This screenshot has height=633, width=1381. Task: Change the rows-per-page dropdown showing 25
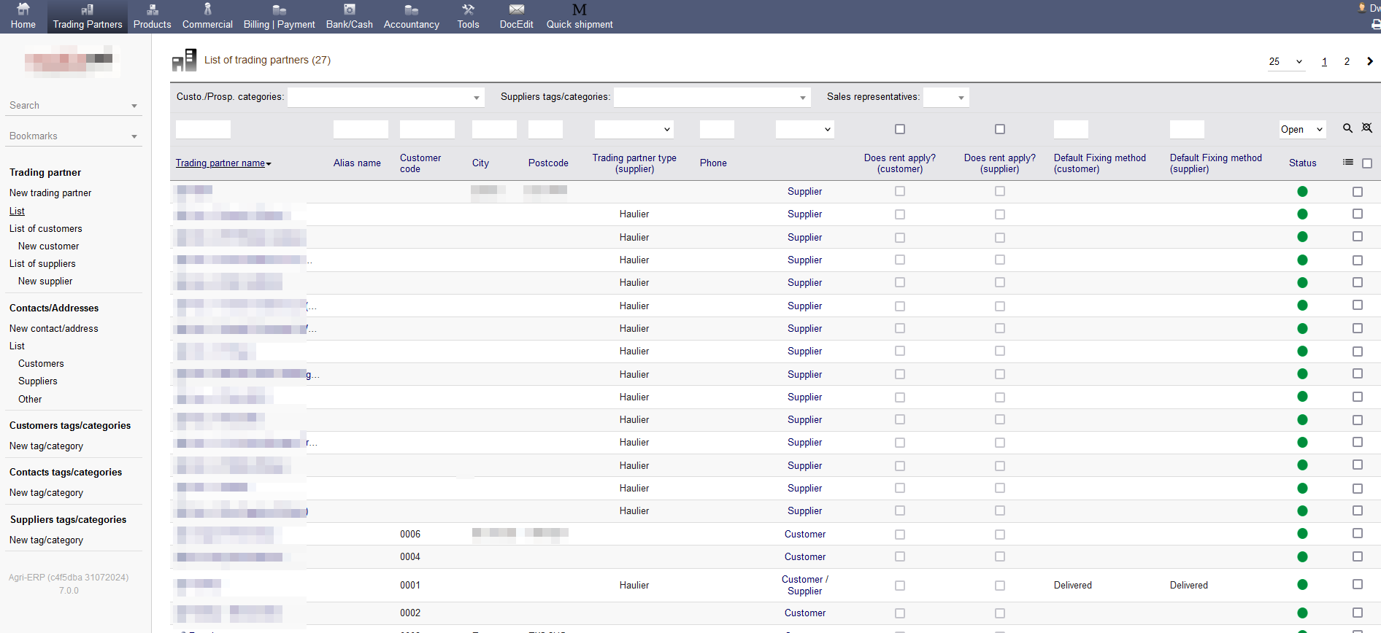(x=1286, y=61)
